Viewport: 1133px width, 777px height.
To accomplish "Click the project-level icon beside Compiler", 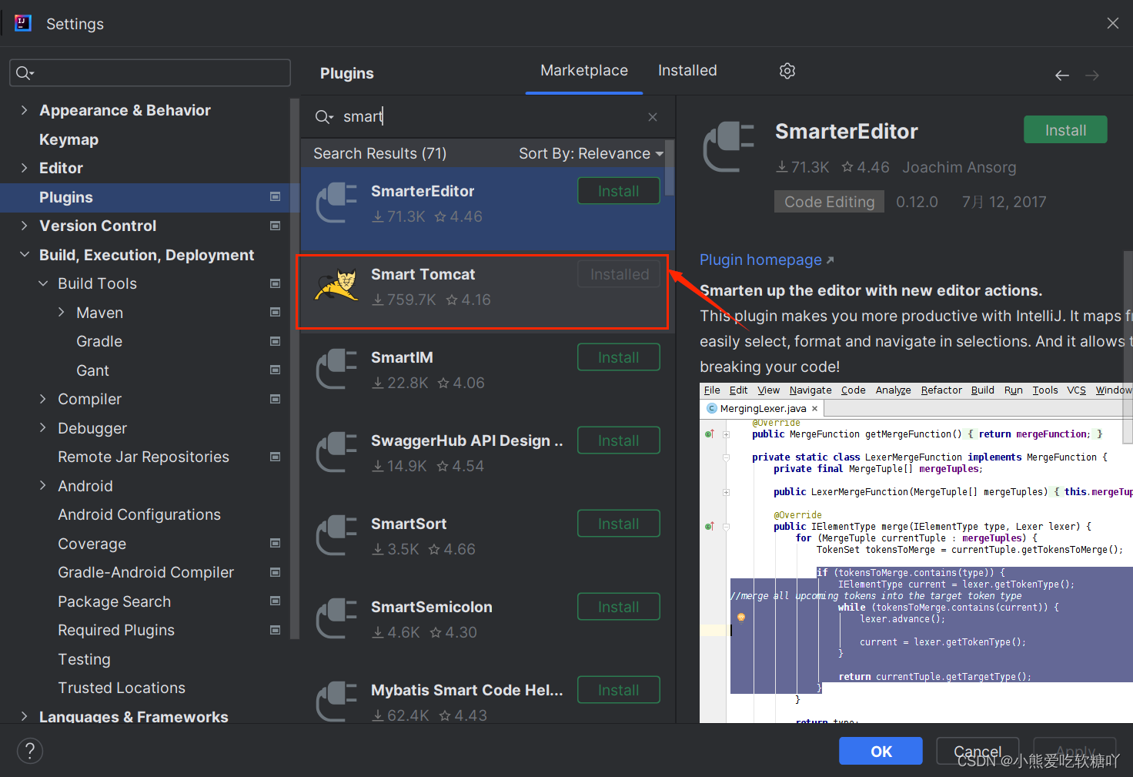I will [275, 399].
